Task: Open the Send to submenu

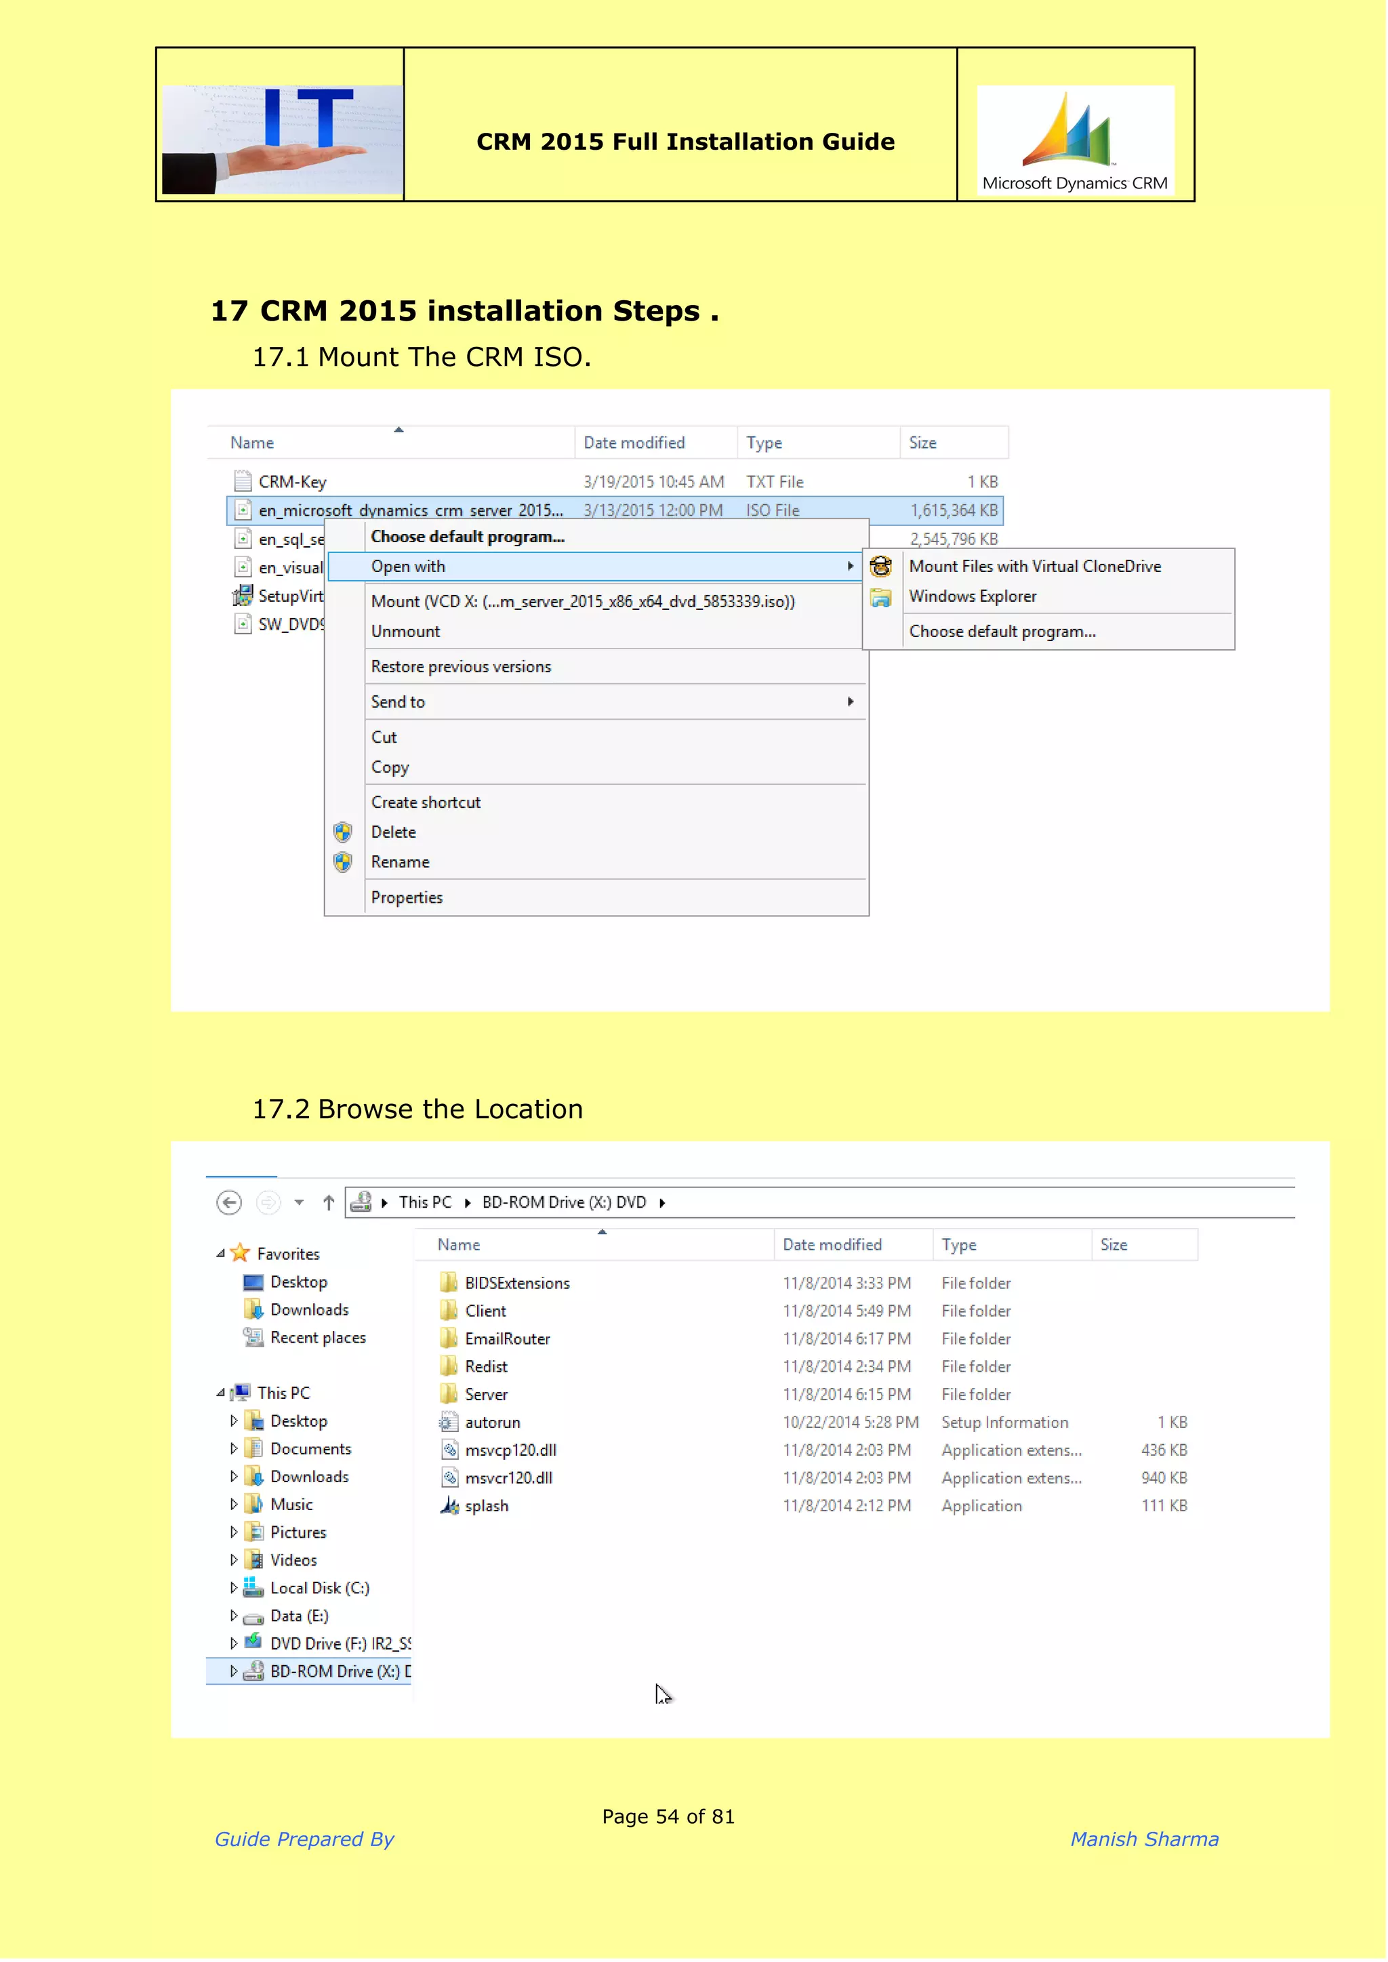Action: (596, 703)
